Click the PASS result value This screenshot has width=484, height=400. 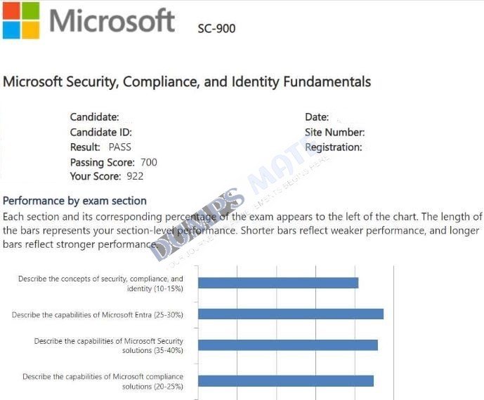119,147
